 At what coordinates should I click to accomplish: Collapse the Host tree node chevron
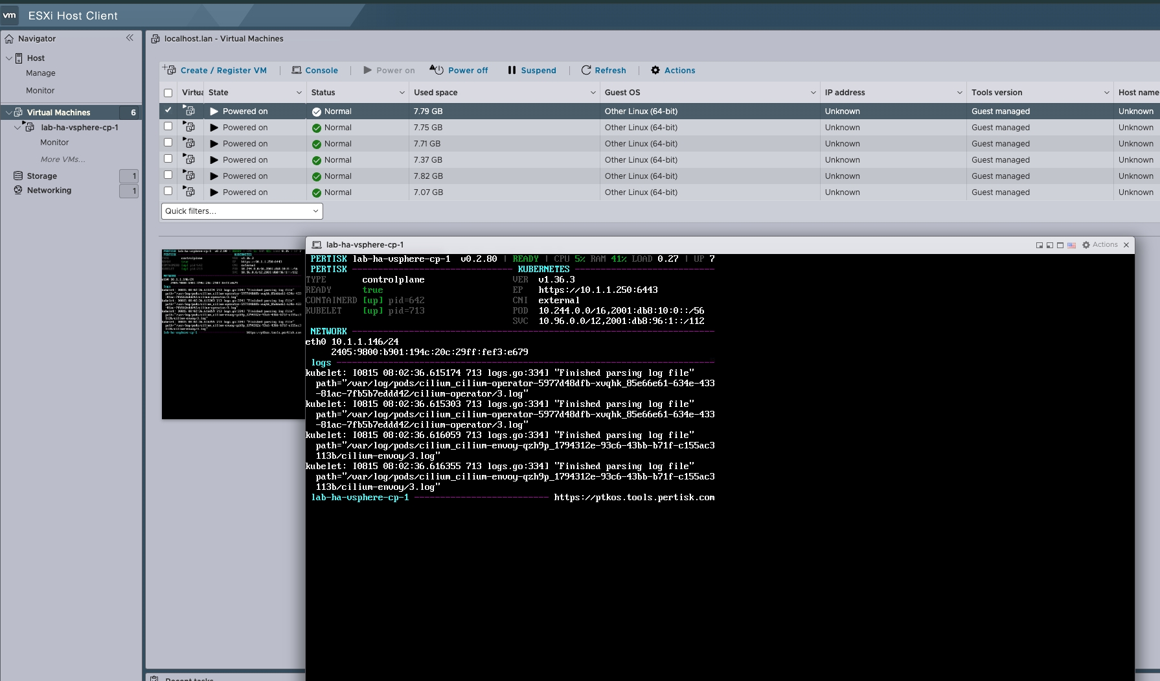[8, 58]
